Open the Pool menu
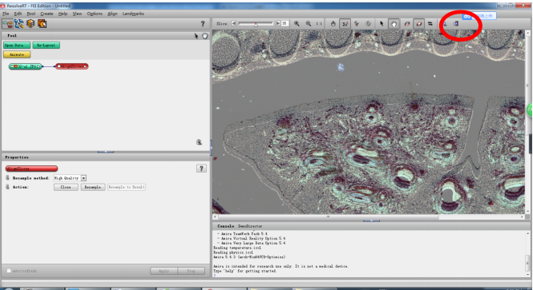This screenshot has height=290, width=533. [x=31, y=14]
